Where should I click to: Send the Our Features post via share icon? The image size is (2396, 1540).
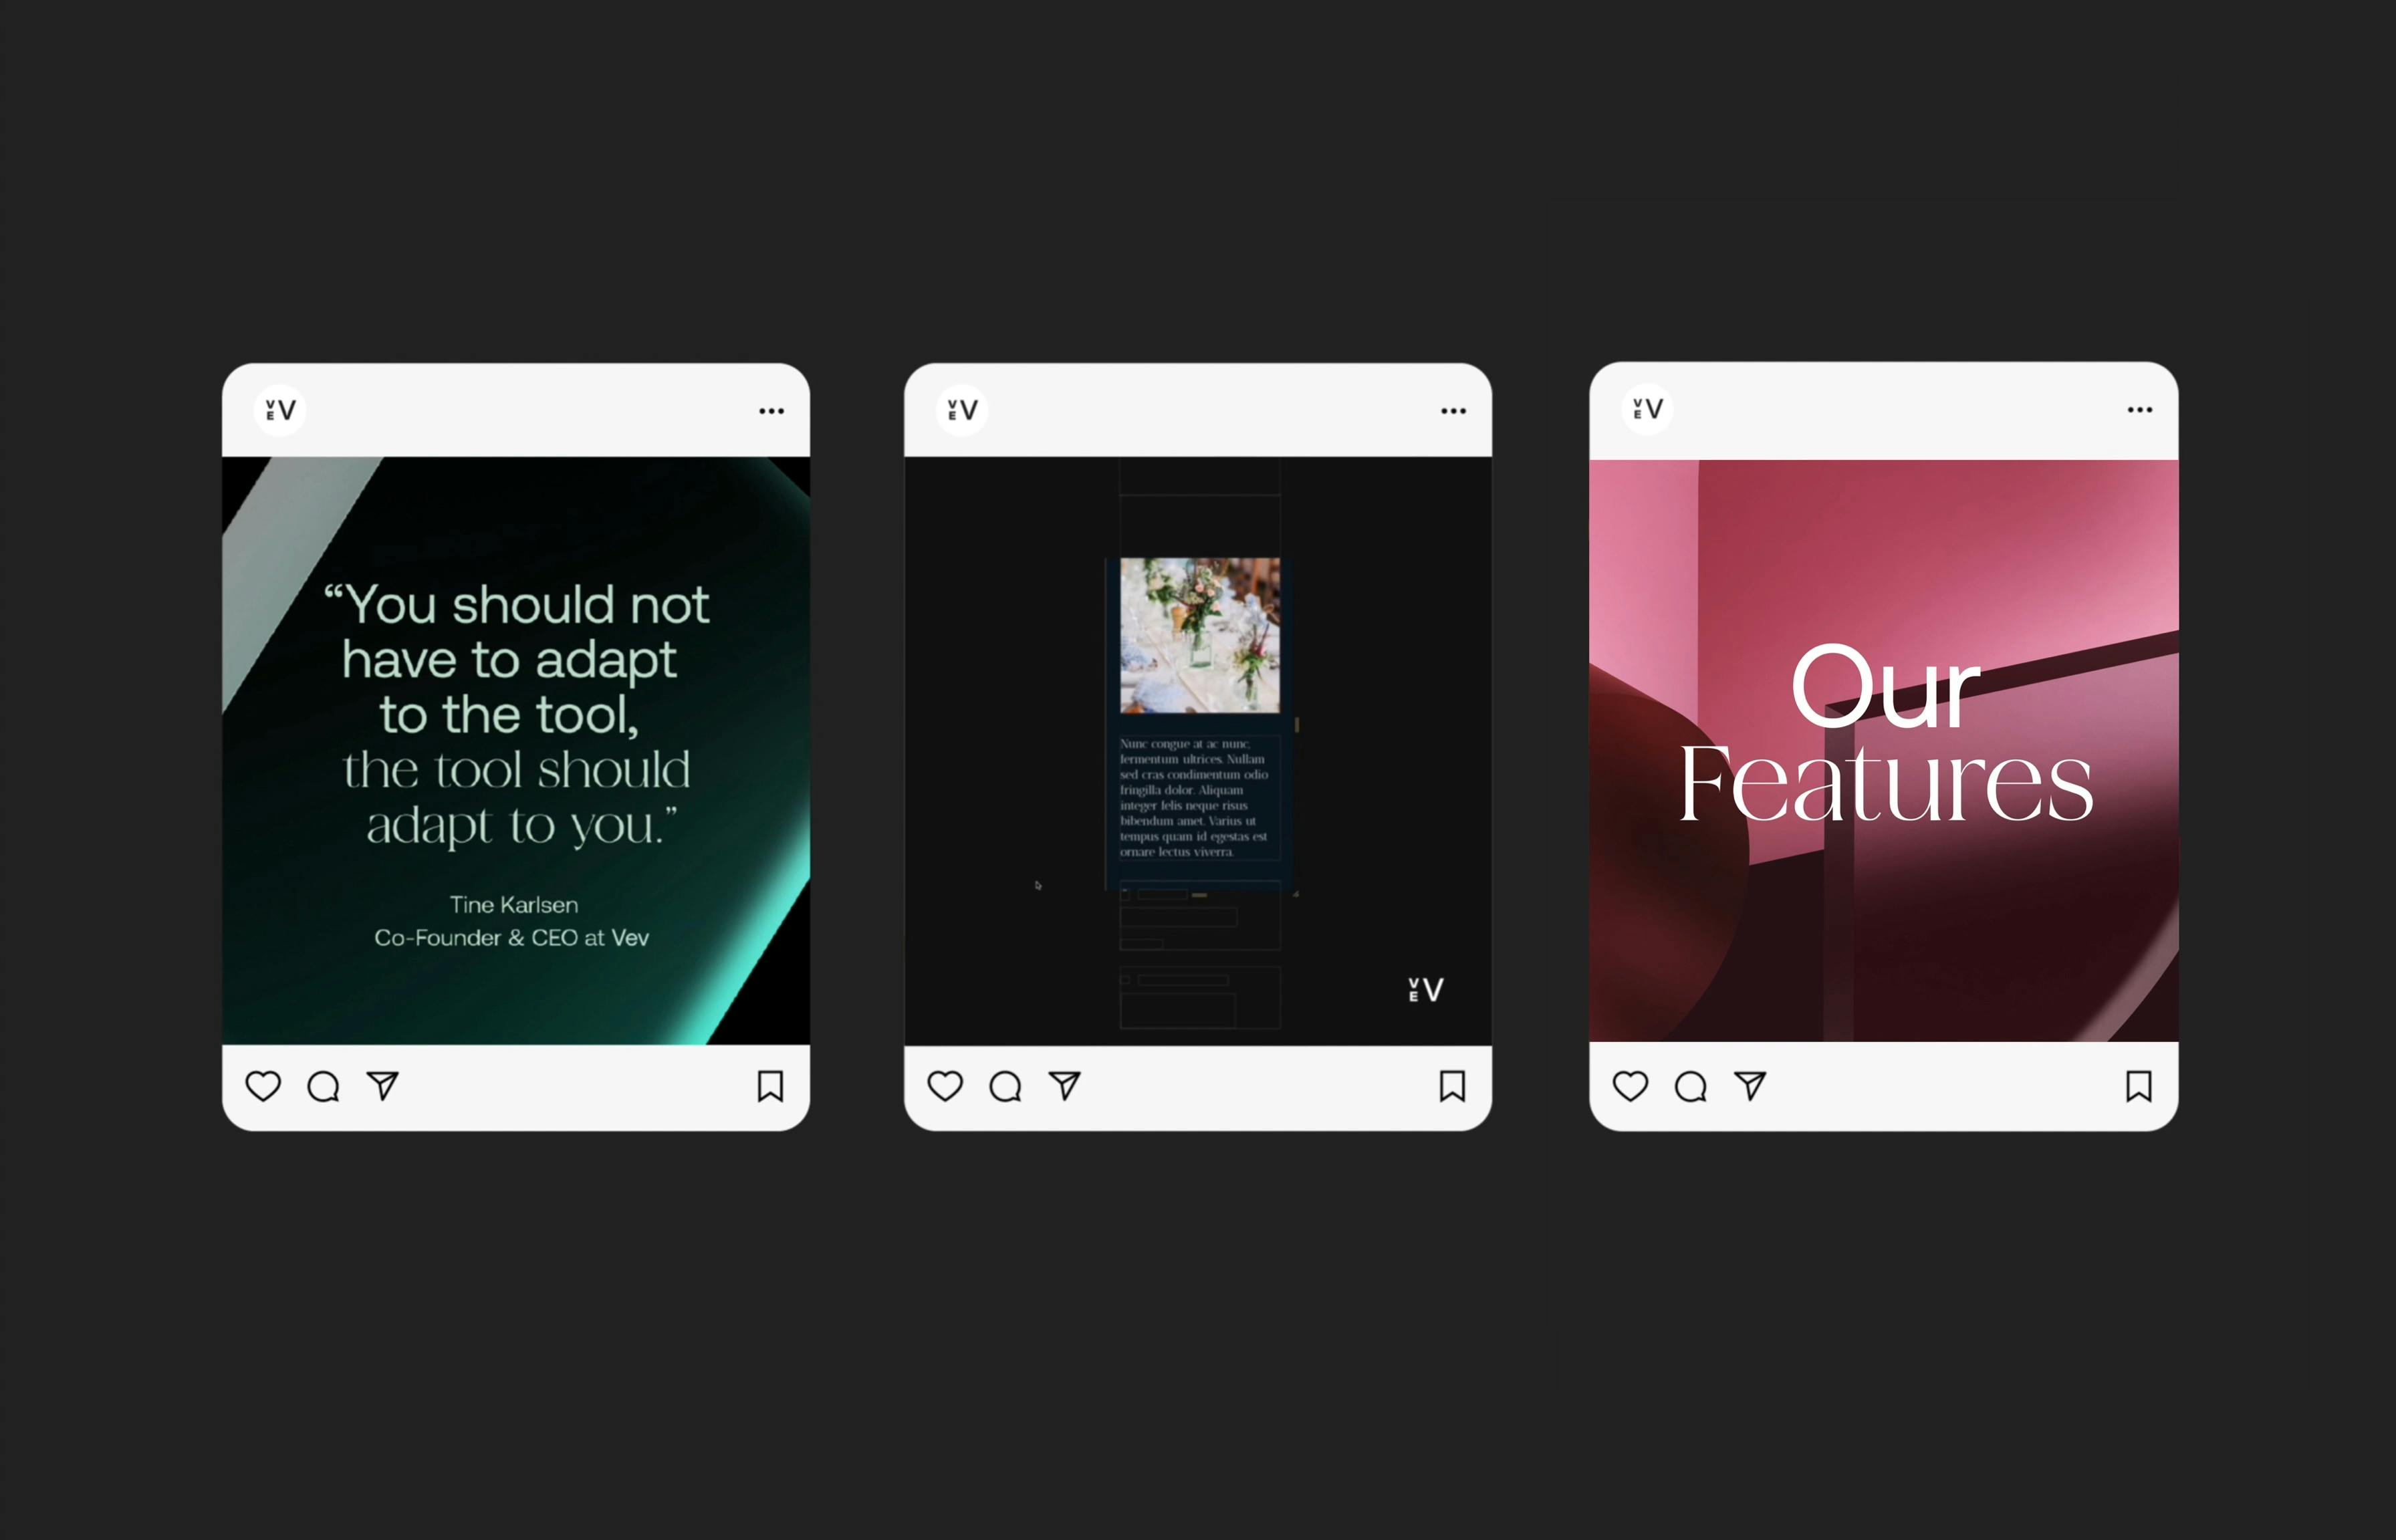point(1750,1086)
